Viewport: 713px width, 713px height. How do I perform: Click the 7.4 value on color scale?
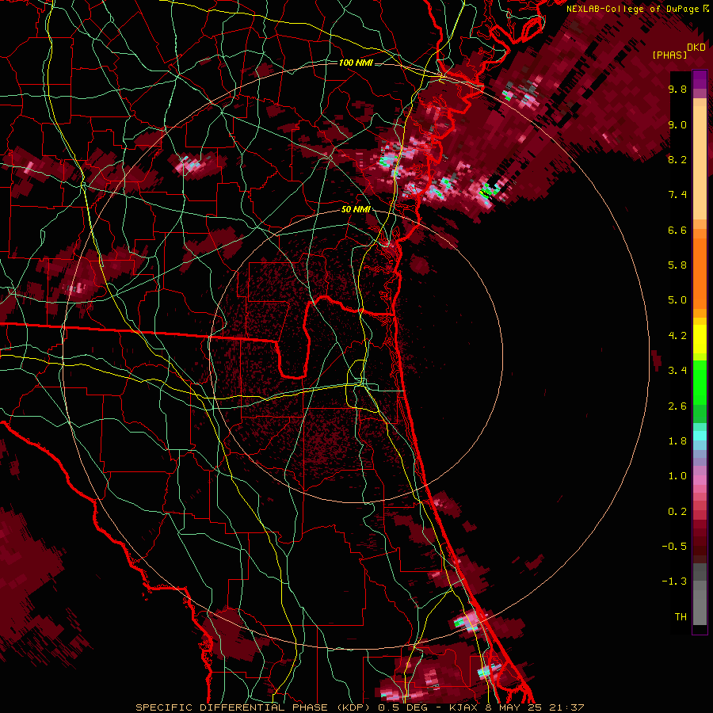click(677, 195)
